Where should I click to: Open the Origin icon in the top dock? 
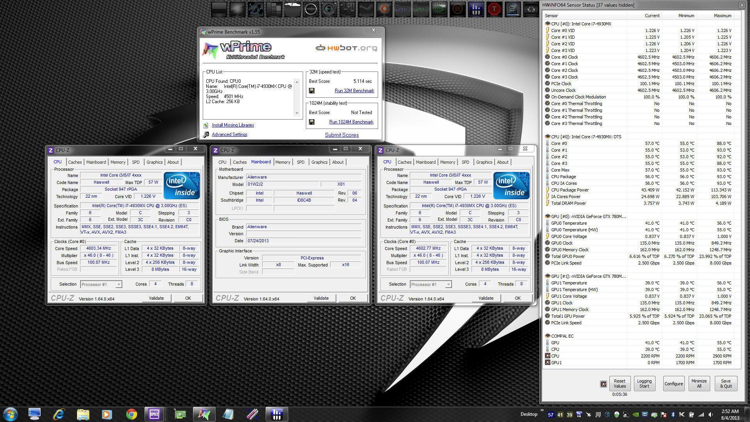[384, 9]
